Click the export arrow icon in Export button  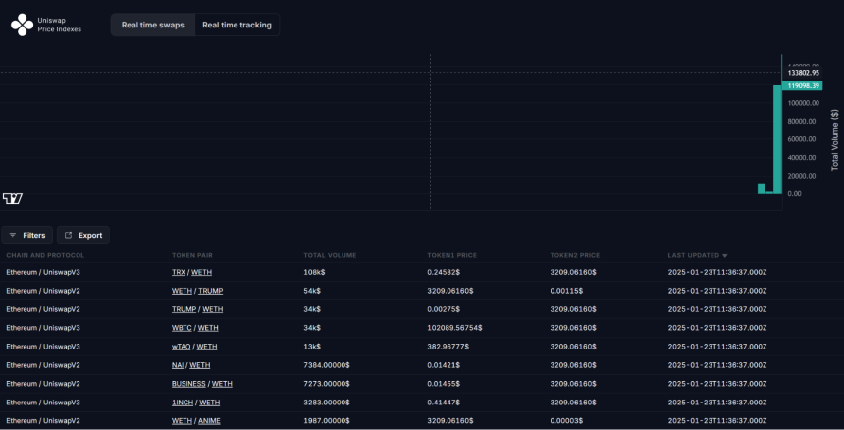click(69, 236)
